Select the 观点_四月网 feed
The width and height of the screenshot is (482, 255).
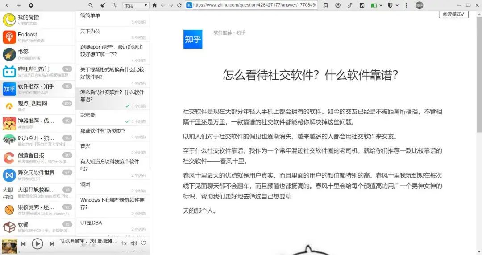tap(37, 106)
